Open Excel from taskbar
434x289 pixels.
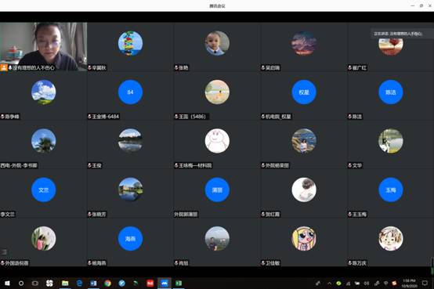(x=179, y=284)
